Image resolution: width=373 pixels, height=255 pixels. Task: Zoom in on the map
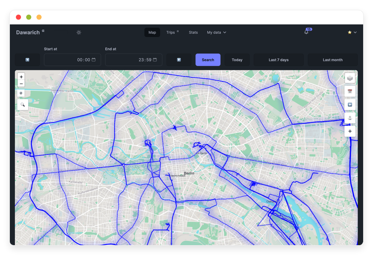pos(21,77)
